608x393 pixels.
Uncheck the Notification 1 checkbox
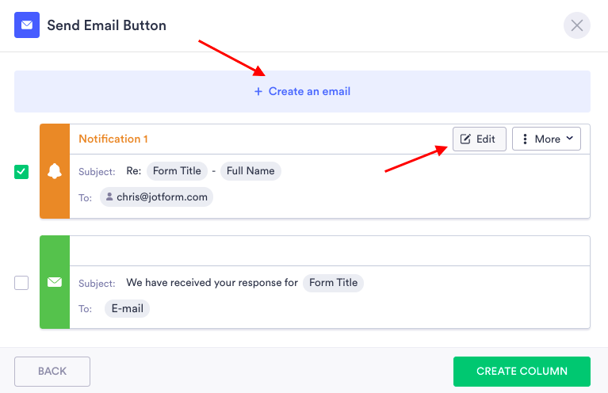tap(21, 171)
